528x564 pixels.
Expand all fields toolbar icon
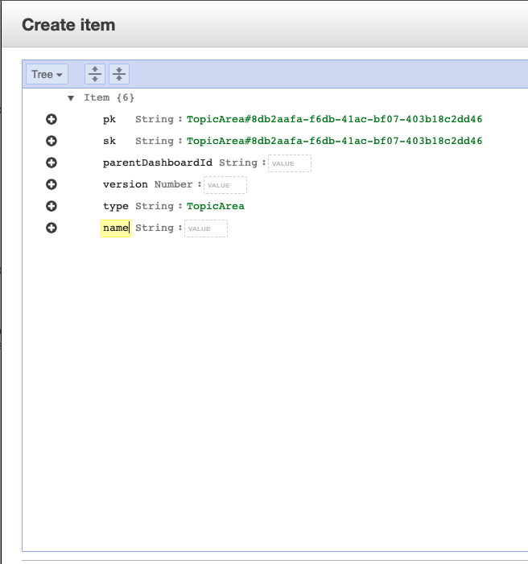tap(95, 74)
